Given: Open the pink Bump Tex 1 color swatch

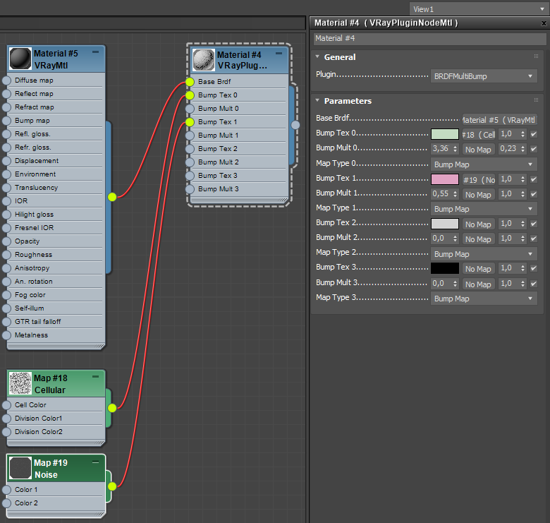Looking at the screenshot, I should [444, 179].
